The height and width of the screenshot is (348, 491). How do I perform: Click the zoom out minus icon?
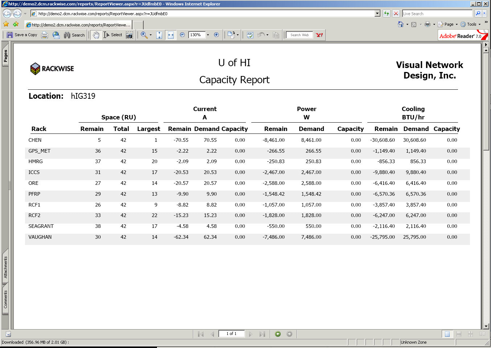182,35
